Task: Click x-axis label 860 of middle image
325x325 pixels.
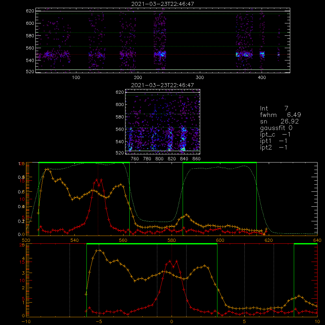Action: pyautogui.click(x=197, y=159)
